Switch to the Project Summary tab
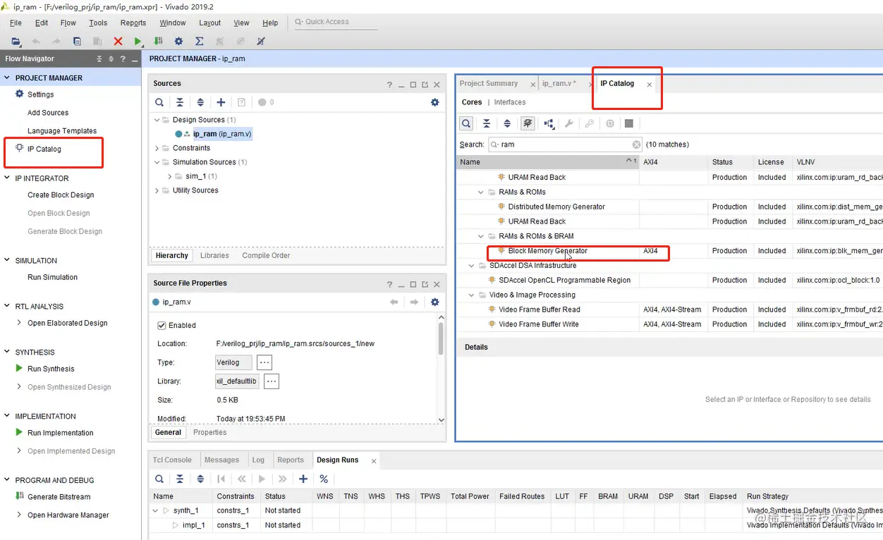Viewport: 883px width, 540px height. click(x=489, y=83)
